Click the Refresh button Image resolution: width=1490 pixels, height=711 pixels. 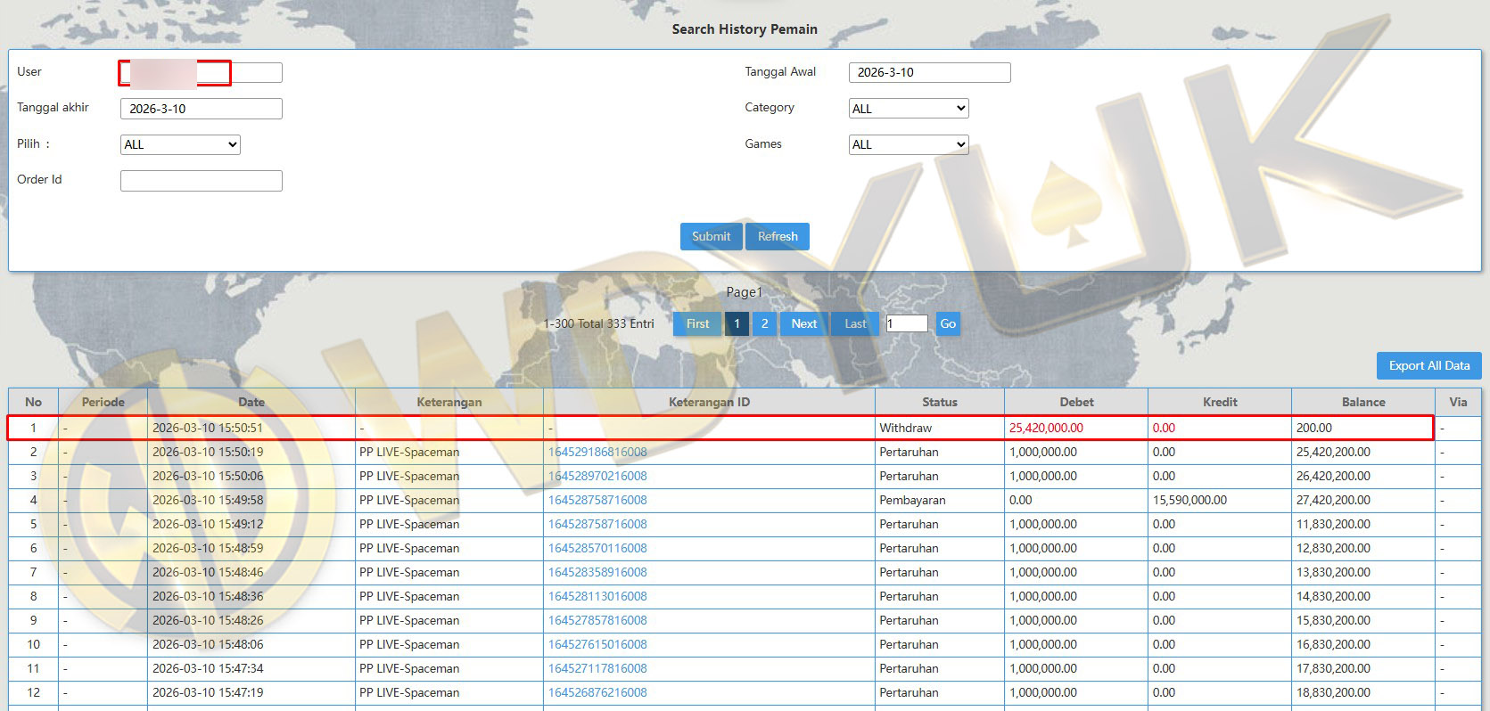point(778,236)
